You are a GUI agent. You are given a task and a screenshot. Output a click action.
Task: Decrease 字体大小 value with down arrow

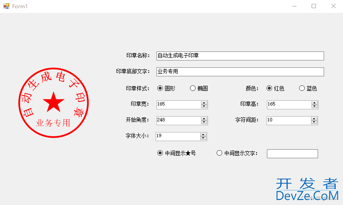click(203, 138)
